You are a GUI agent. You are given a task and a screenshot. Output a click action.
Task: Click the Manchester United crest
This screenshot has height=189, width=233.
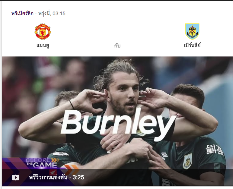43,32
